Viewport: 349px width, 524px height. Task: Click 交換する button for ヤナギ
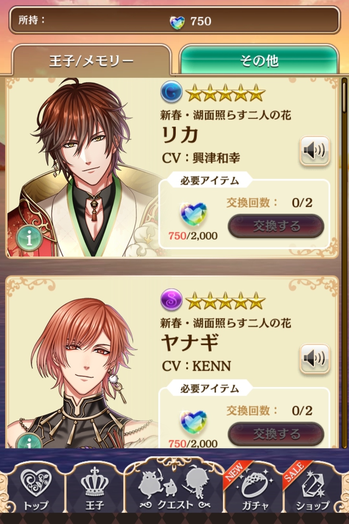pos(276,434)
